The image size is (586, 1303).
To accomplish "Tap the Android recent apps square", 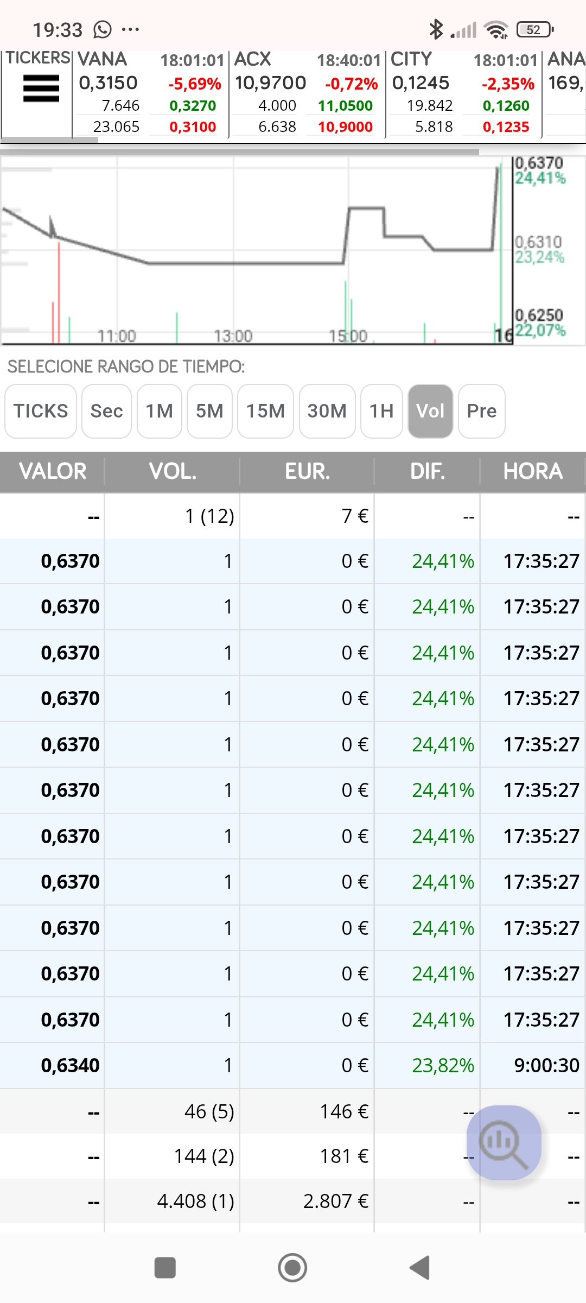I will (165, 1268).
